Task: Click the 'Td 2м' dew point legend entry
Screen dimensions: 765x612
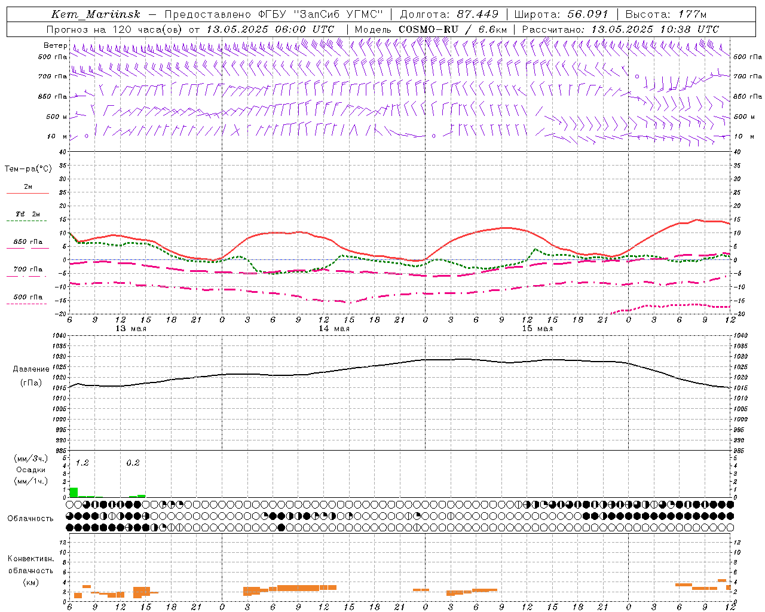Action: [28, 214]
